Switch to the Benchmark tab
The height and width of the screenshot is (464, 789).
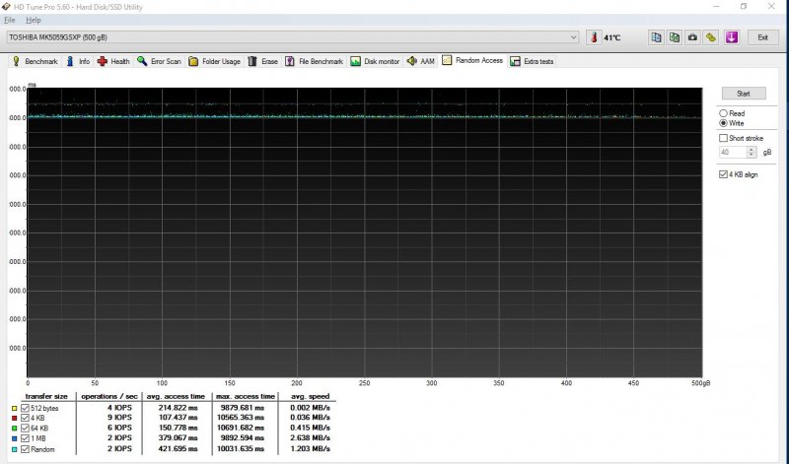(x=35, y=61)
